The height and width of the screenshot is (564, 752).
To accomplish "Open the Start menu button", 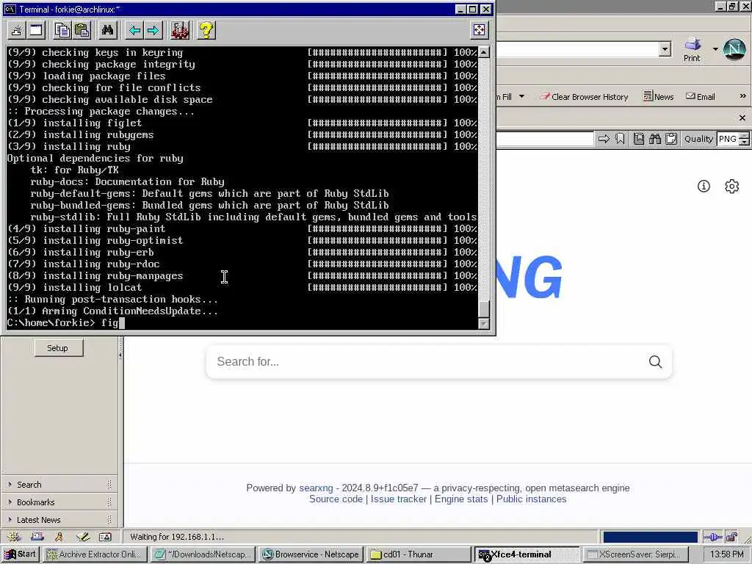I will pos(20,554).
